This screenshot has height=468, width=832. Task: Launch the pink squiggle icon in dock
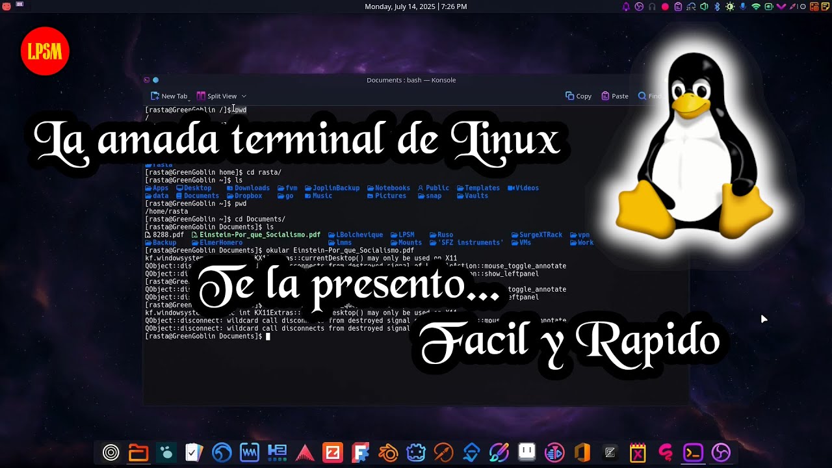click(666, 452)
